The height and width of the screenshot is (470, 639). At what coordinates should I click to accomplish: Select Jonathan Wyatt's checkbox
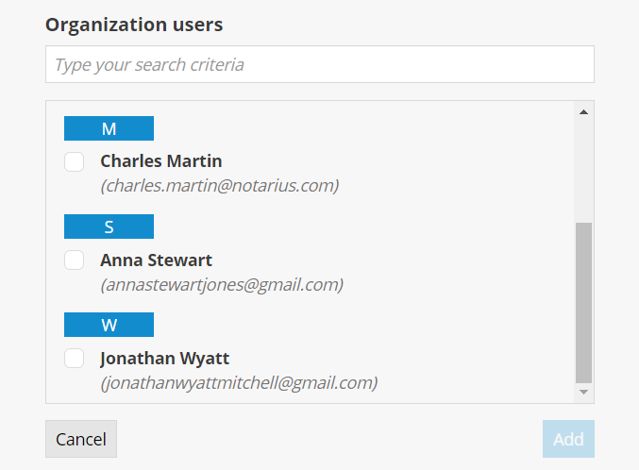coord(75,359)
